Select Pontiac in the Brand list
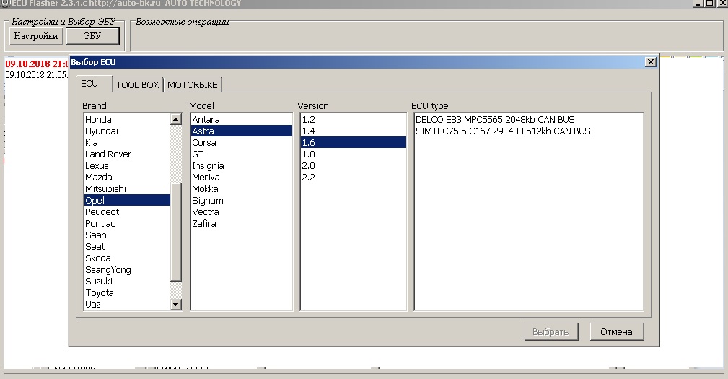728x379 pixels. tap(127, 223)
